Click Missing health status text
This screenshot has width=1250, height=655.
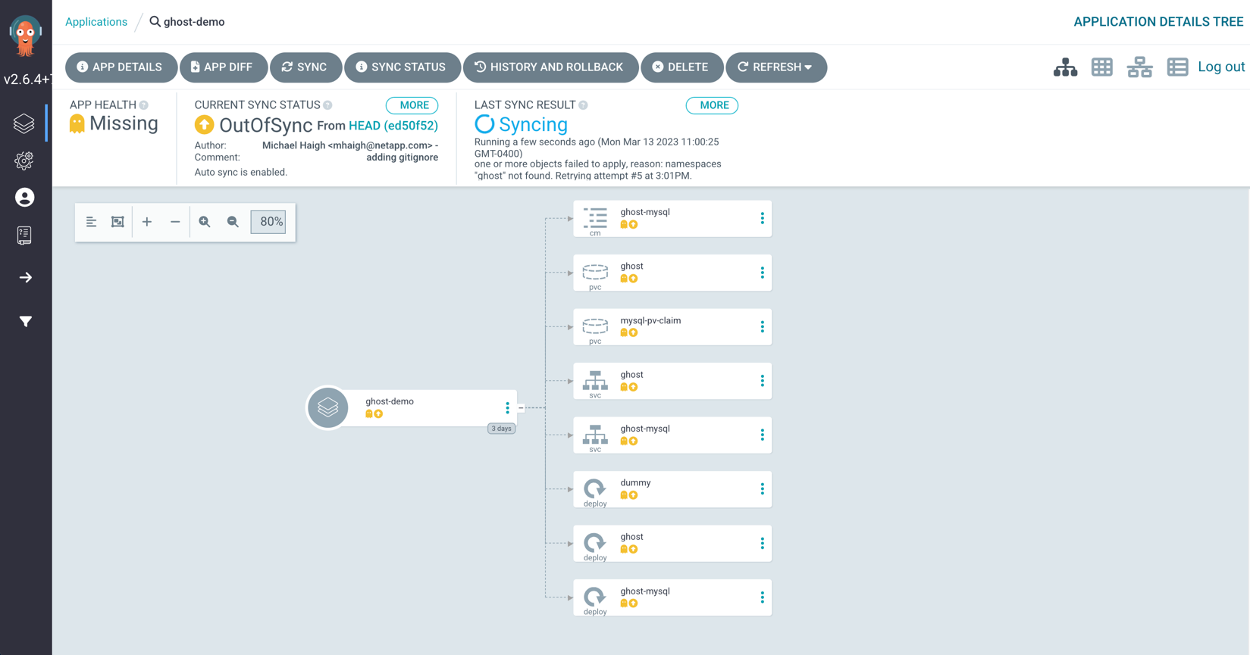coord(124,123)
